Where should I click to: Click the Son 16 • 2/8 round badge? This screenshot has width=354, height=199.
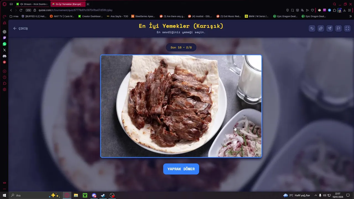[181, 48]
